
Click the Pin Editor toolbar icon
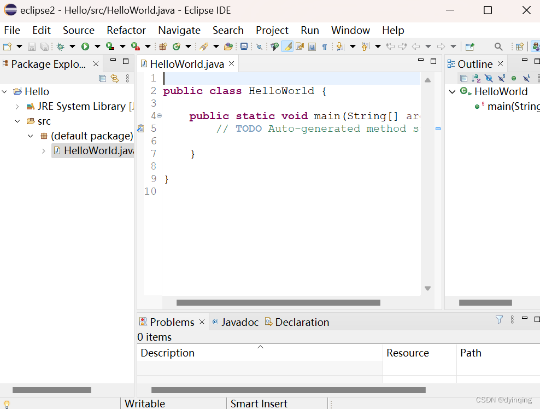(x=469, y=46)
